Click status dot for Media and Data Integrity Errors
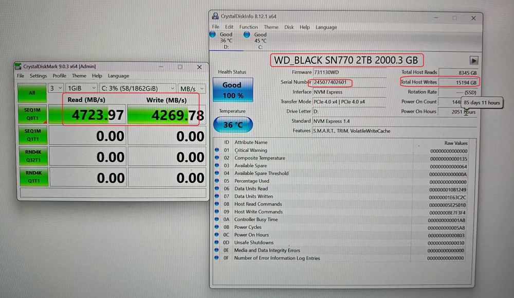This screenshot has height=298, width=514. (x=217, y=250)
